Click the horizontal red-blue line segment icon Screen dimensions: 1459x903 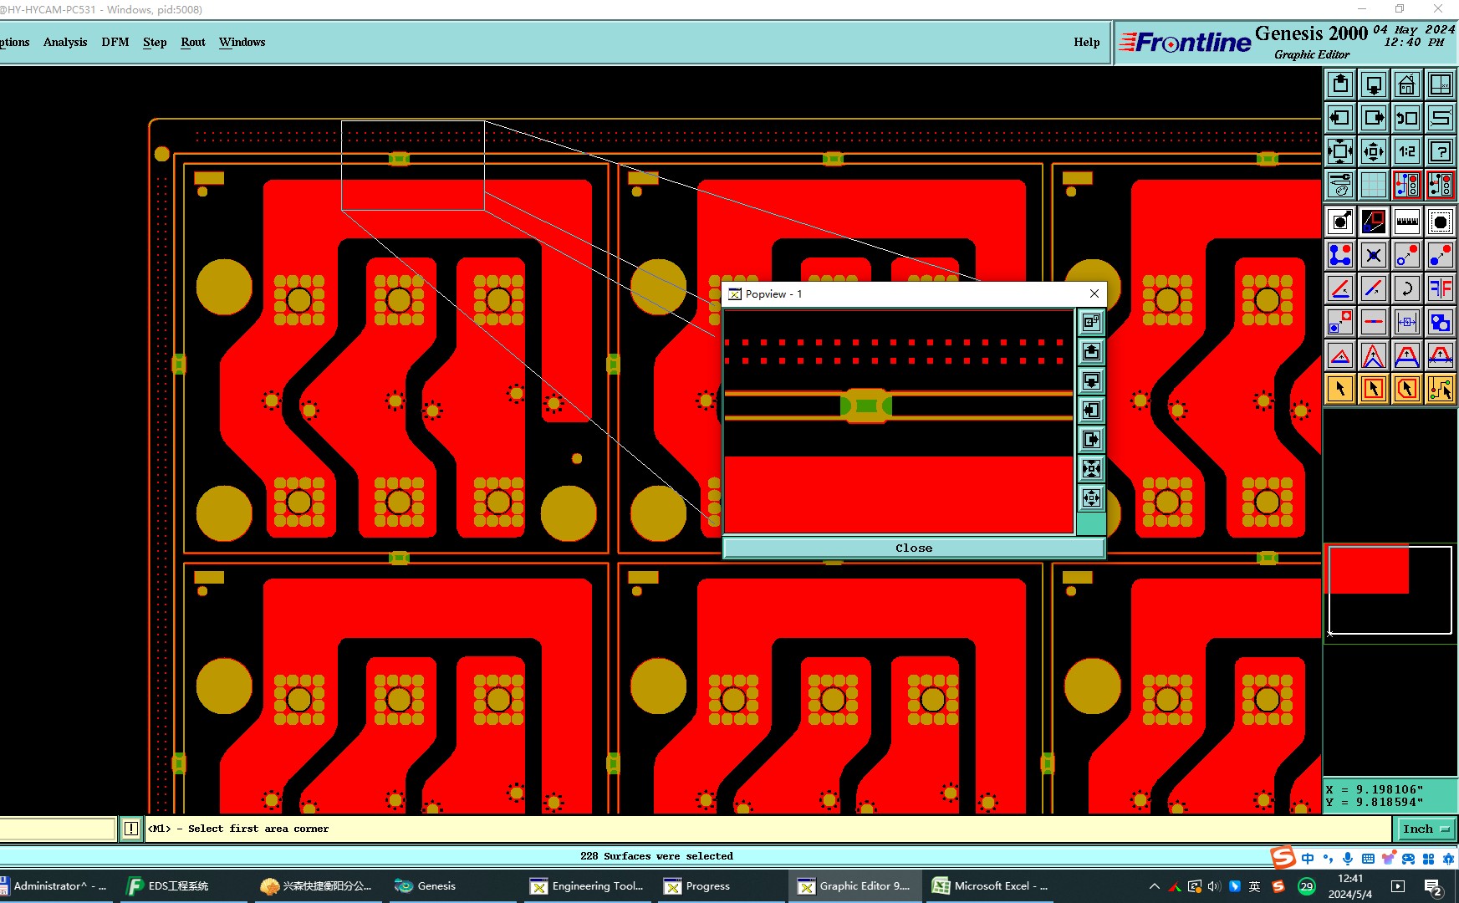1374,322
